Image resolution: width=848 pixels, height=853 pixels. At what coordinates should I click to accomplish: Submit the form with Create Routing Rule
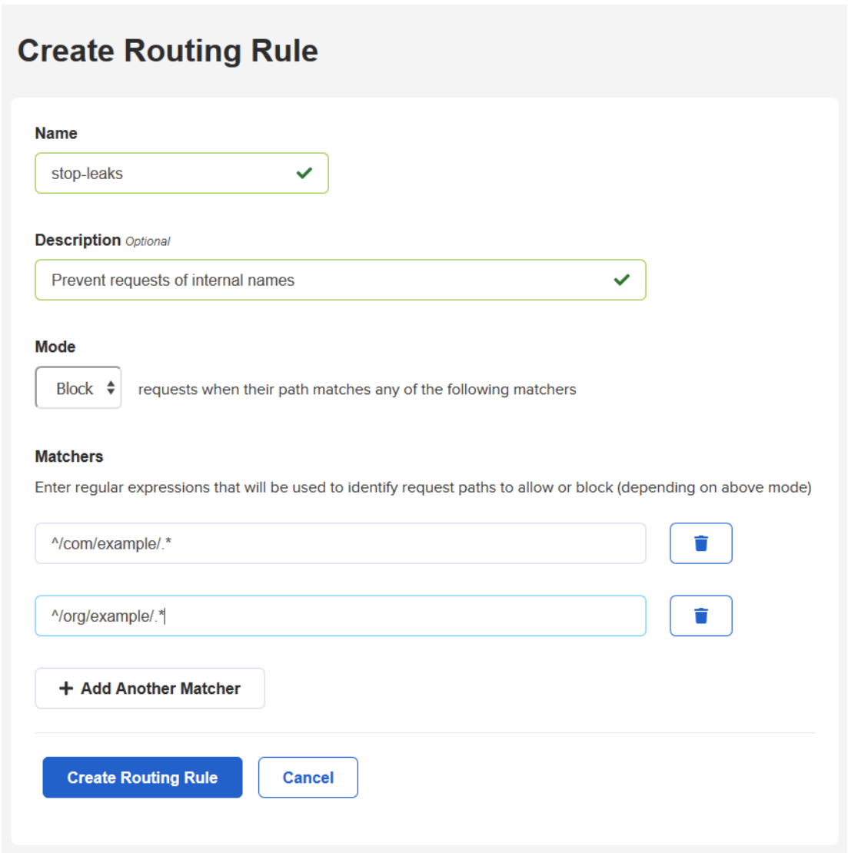[142, 777]
